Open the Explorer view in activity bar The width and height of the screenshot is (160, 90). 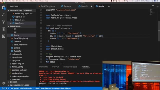(3, 7)
